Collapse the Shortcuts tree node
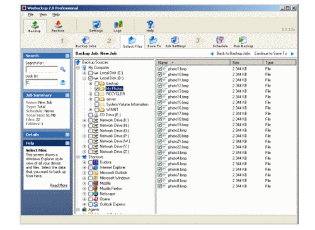 [78, 157]
